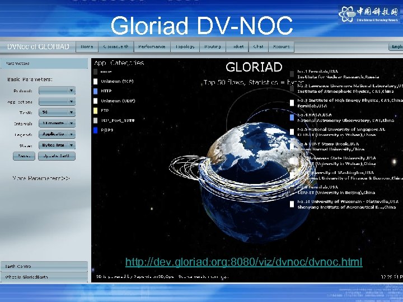Click the Top 50 flows statistics caption
Viewport: 403px width, 302px height.
pyautogui.click(x=254, y=82)
